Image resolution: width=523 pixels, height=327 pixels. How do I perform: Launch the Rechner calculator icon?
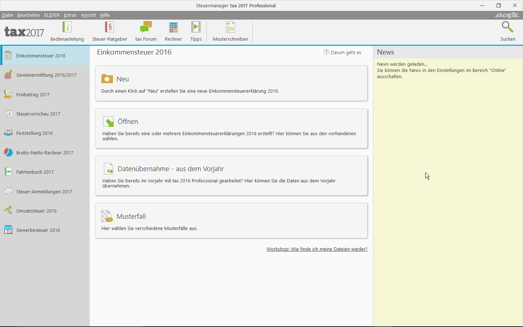click(x=173, y=28)
